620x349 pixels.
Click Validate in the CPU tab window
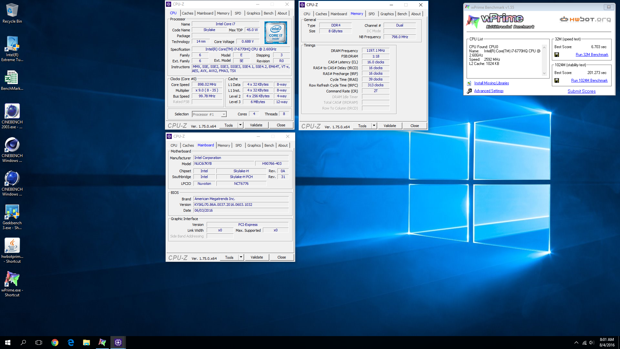tap(256, 125)
